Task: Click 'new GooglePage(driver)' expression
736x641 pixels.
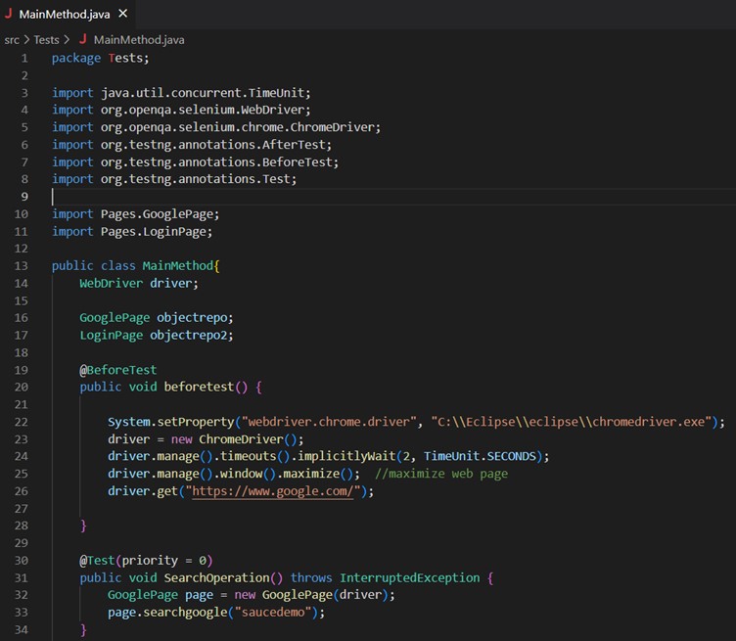Action: 311,595
